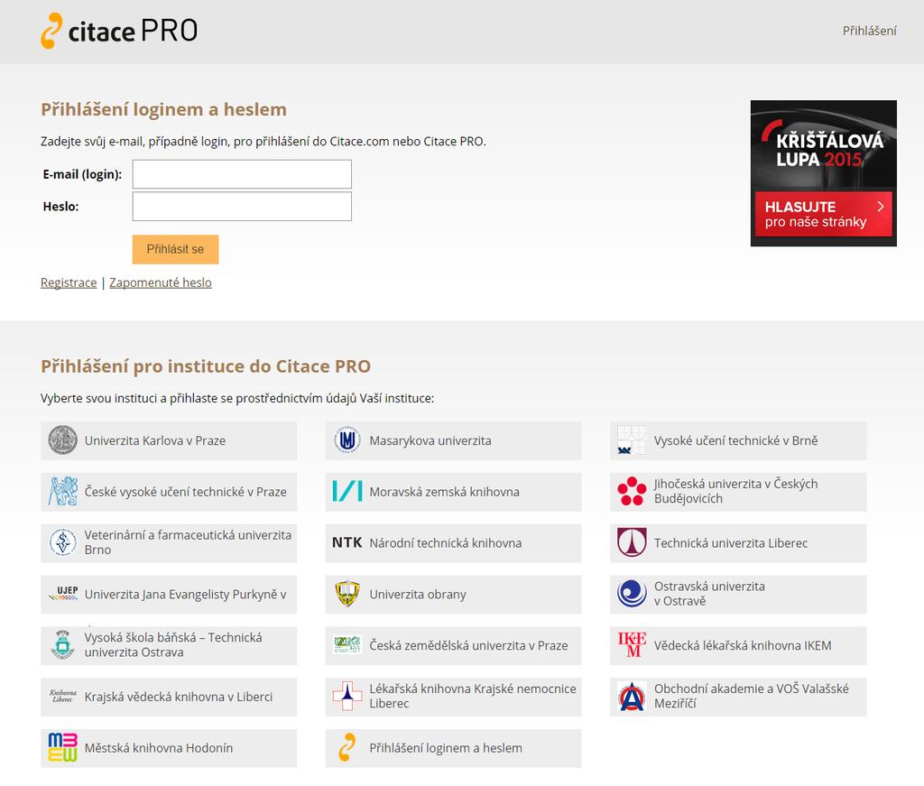Open Přihlášení in the top navigation
924x786 pixels.
[869, 31]
